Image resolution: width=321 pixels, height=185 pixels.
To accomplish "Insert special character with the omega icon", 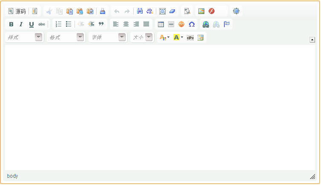I will pyautogui.click(x=192, y=24).
